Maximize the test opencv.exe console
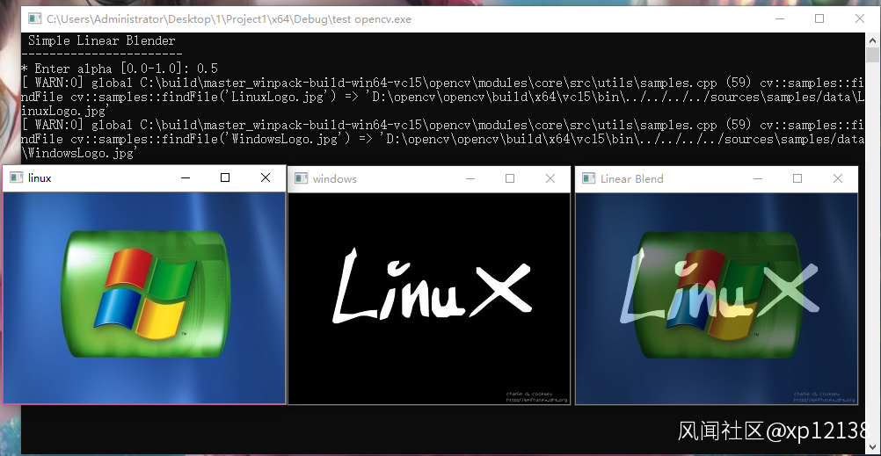 819,18
